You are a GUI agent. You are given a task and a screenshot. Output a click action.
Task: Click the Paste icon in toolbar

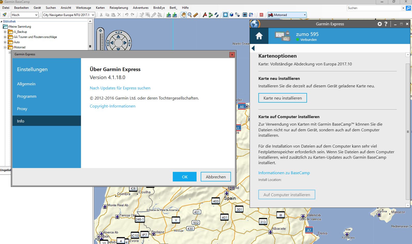113,15
